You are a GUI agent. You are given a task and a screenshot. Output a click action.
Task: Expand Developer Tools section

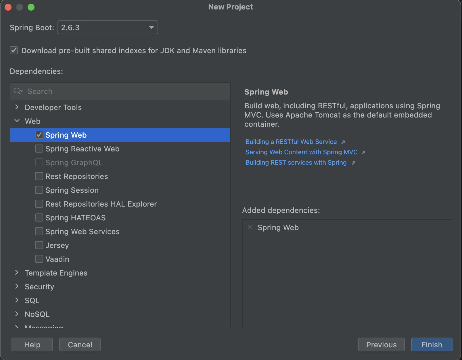coord(17,107)
